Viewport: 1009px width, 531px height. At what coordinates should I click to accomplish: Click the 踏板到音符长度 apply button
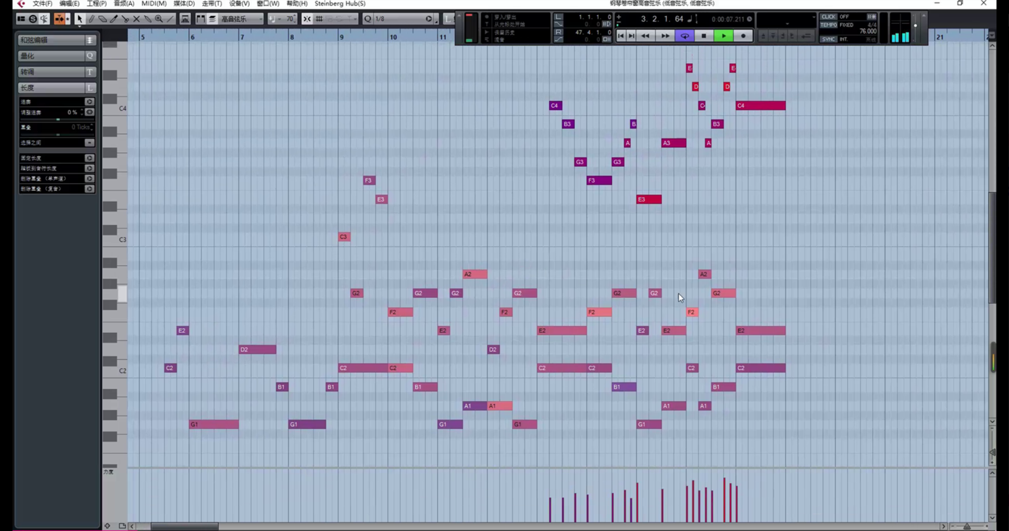[89, 169]
